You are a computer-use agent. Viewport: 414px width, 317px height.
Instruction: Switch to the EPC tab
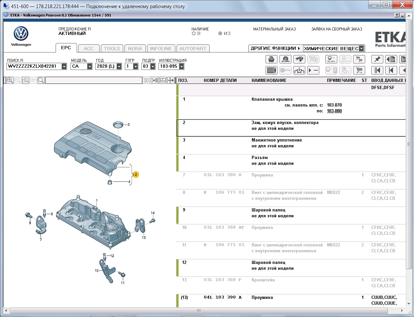(66, 48)
